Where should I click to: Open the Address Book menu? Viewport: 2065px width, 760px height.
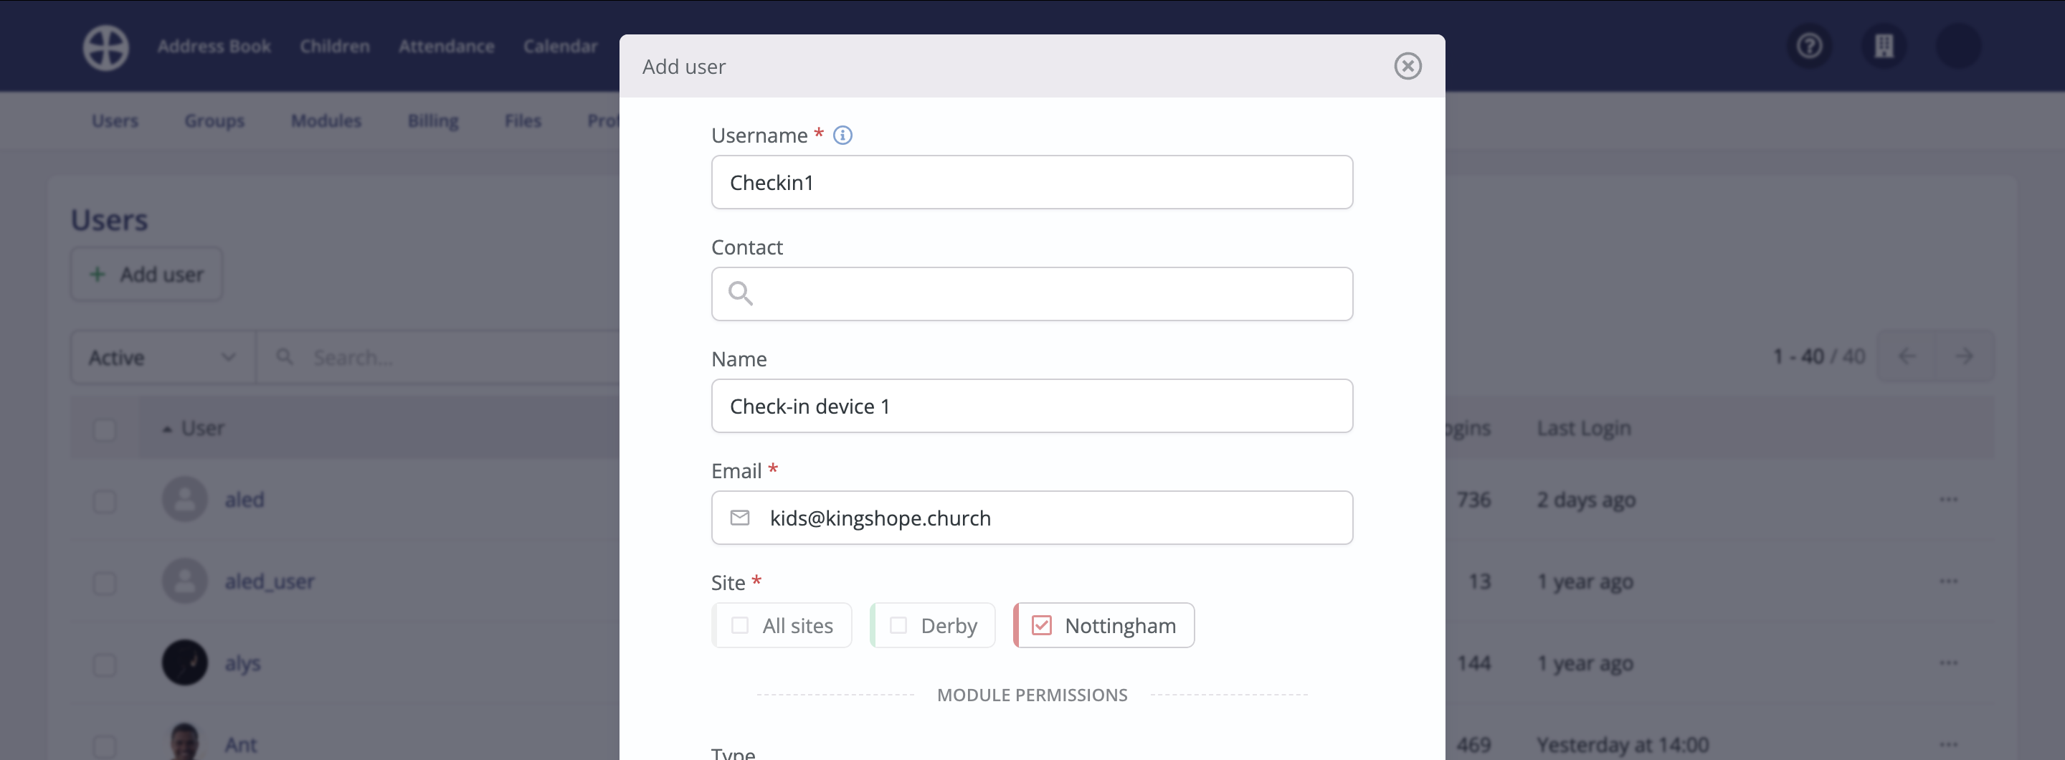214,47
